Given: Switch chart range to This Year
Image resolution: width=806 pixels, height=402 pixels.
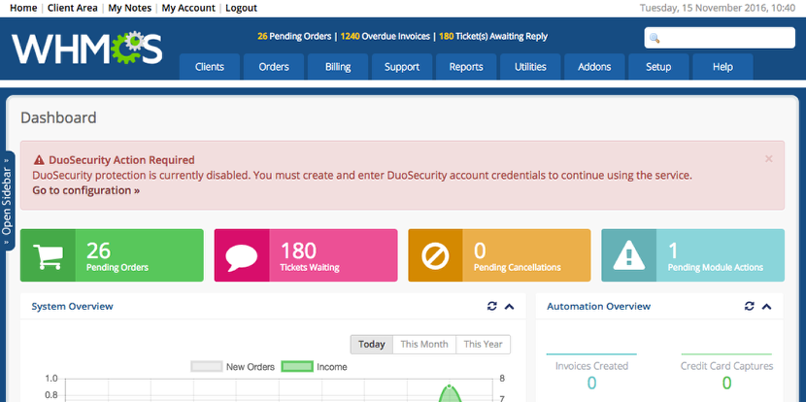Looking at the screenshot, I should (484, 345).
